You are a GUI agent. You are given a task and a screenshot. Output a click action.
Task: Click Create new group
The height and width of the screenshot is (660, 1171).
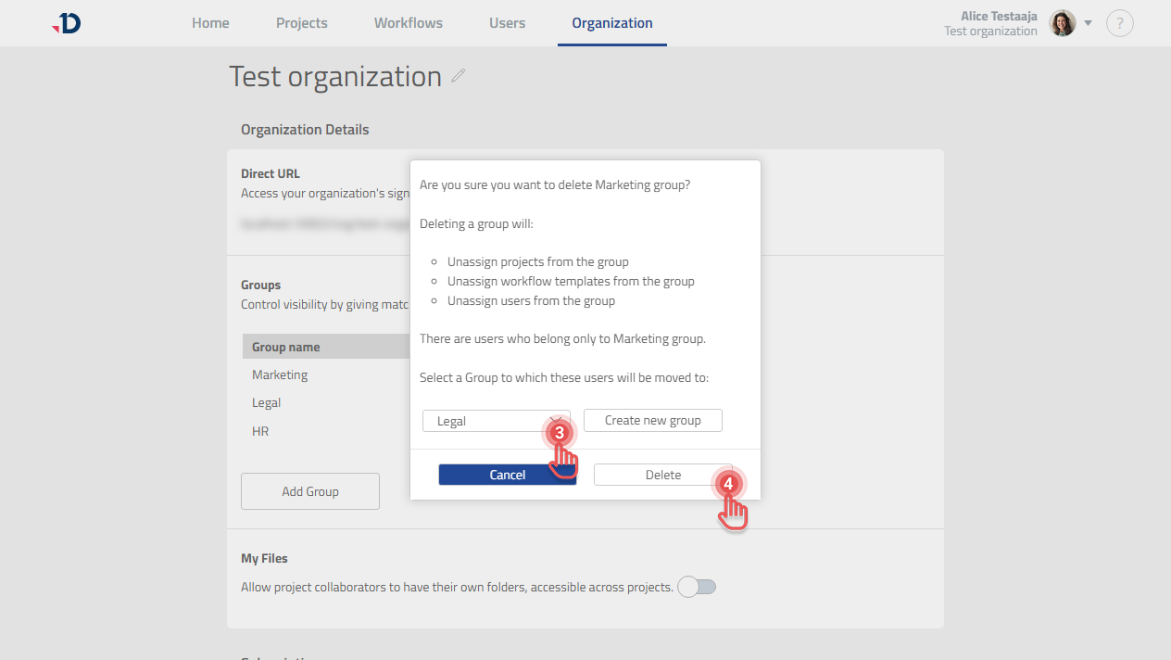click(x=652, y=420)
